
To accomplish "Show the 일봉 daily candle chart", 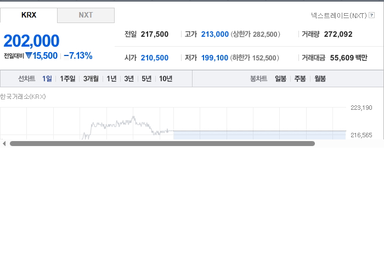I will point(280,79).
